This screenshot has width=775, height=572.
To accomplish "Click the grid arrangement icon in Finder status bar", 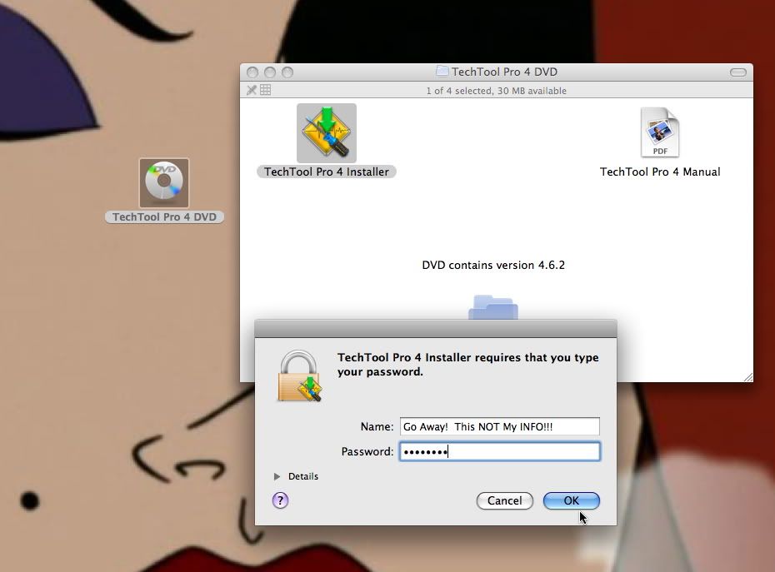I will 266,90.
